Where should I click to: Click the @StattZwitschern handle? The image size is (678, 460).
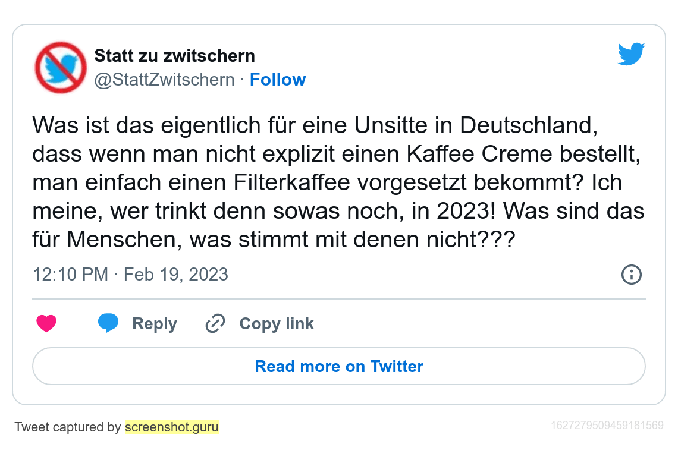[165, 80]
